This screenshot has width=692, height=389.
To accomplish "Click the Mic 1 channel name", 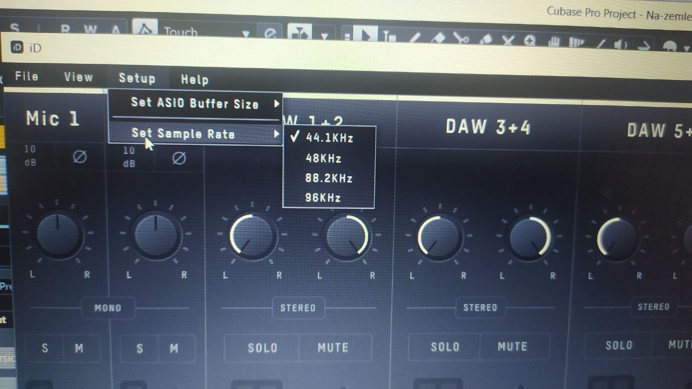I will point(53,118).
